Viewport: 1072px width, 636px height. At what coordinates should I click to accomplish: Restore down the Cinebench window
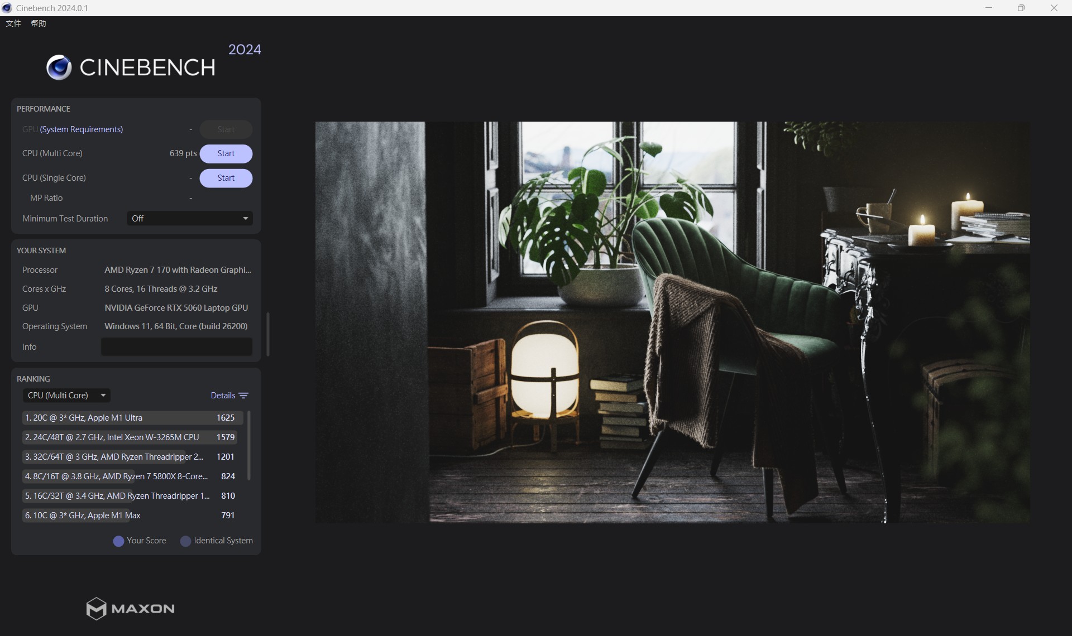click(x=1021, y=8)
